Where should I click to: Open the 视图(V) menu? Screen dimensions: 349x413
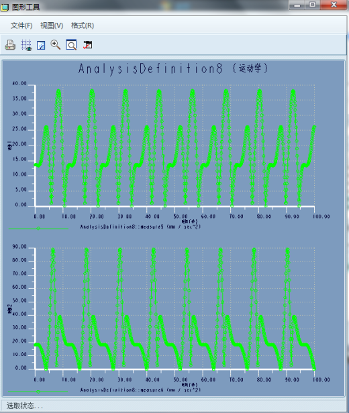tap(52, 25)
